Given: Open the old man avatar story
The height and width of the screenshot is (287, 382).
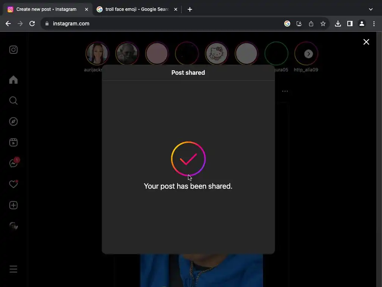Looking at the screenshot, I should (x=127, y=53).
